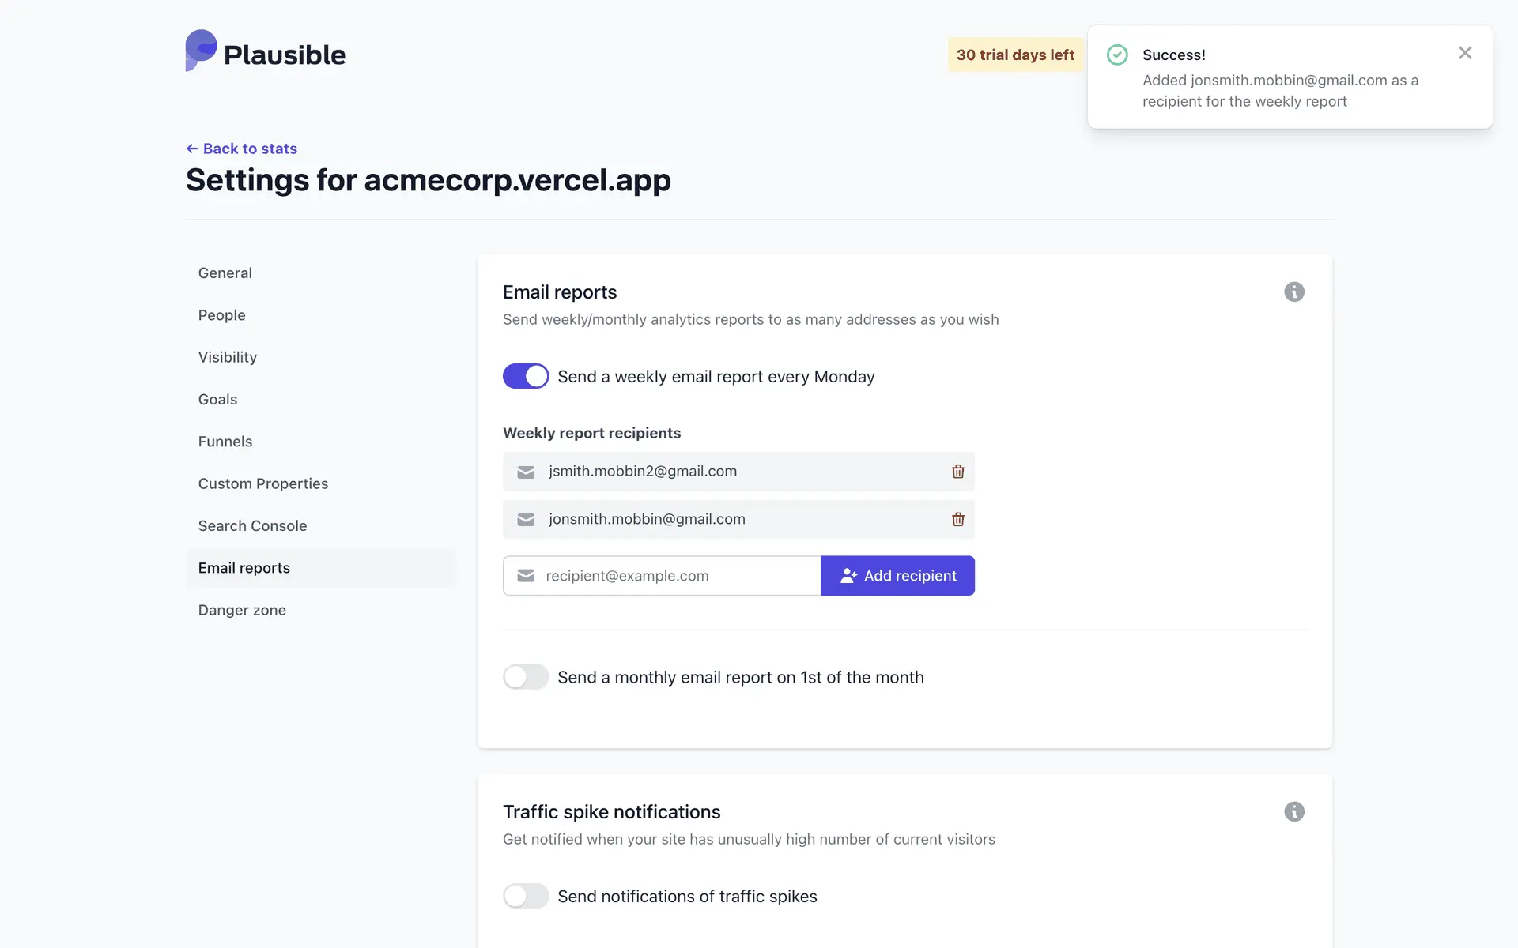This screenshot has width=1518, height=948.
Task: Dismiss the Success notification
Action: point(1464,53)
